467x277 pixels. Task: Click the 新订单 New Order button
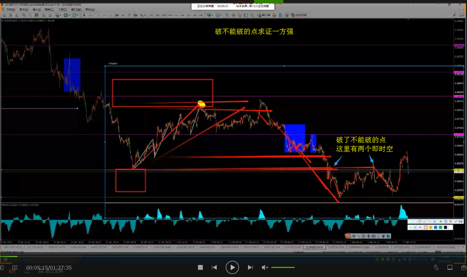pos(264,15)
